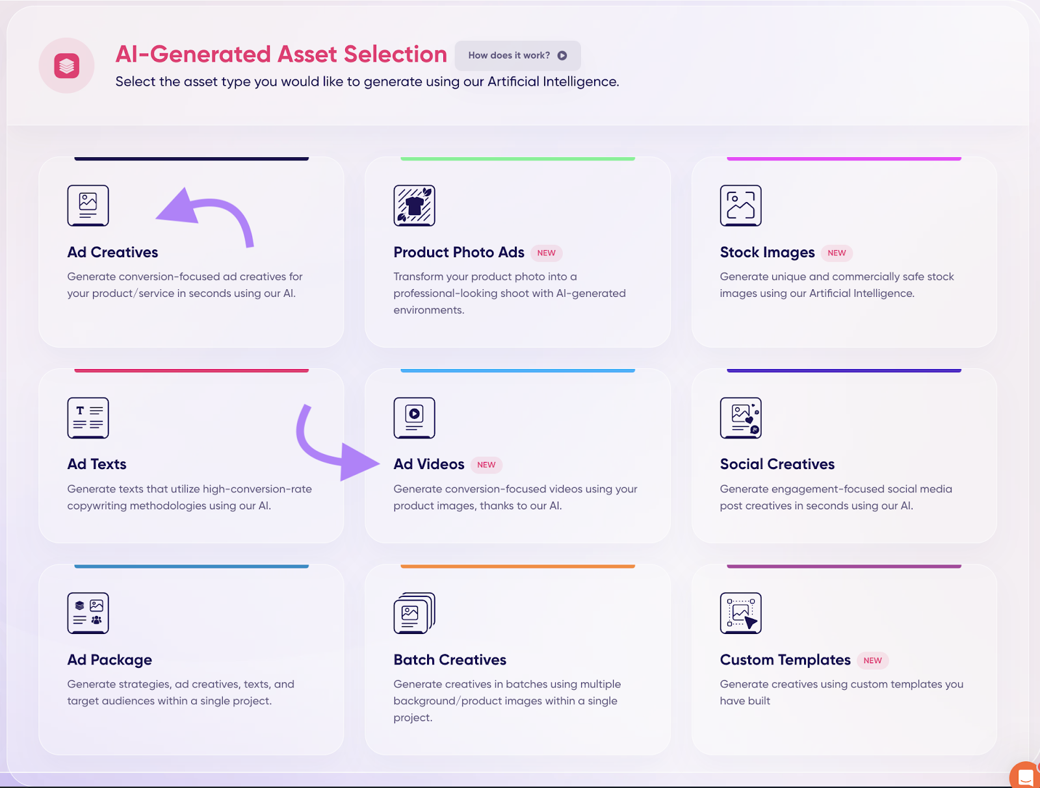Select the Social Creatives heading
1040x788 pixels.
tap(777, 464)
